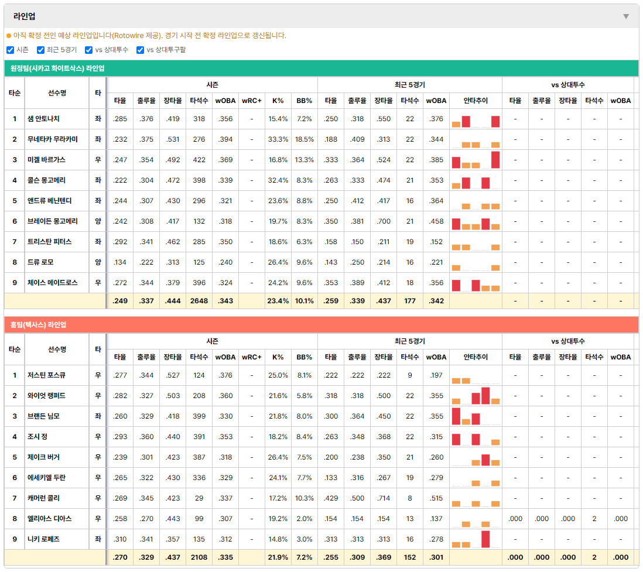Click 니키 로페즈 hit trend chart
This screenshot has width=643, height=572.
pyautogui.click(x=476, y=539)
